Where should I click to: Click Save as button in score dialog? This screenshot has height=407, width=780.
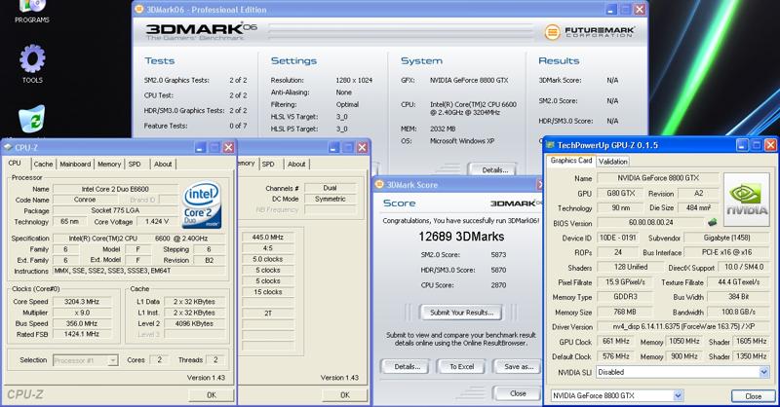click(518, 367)
